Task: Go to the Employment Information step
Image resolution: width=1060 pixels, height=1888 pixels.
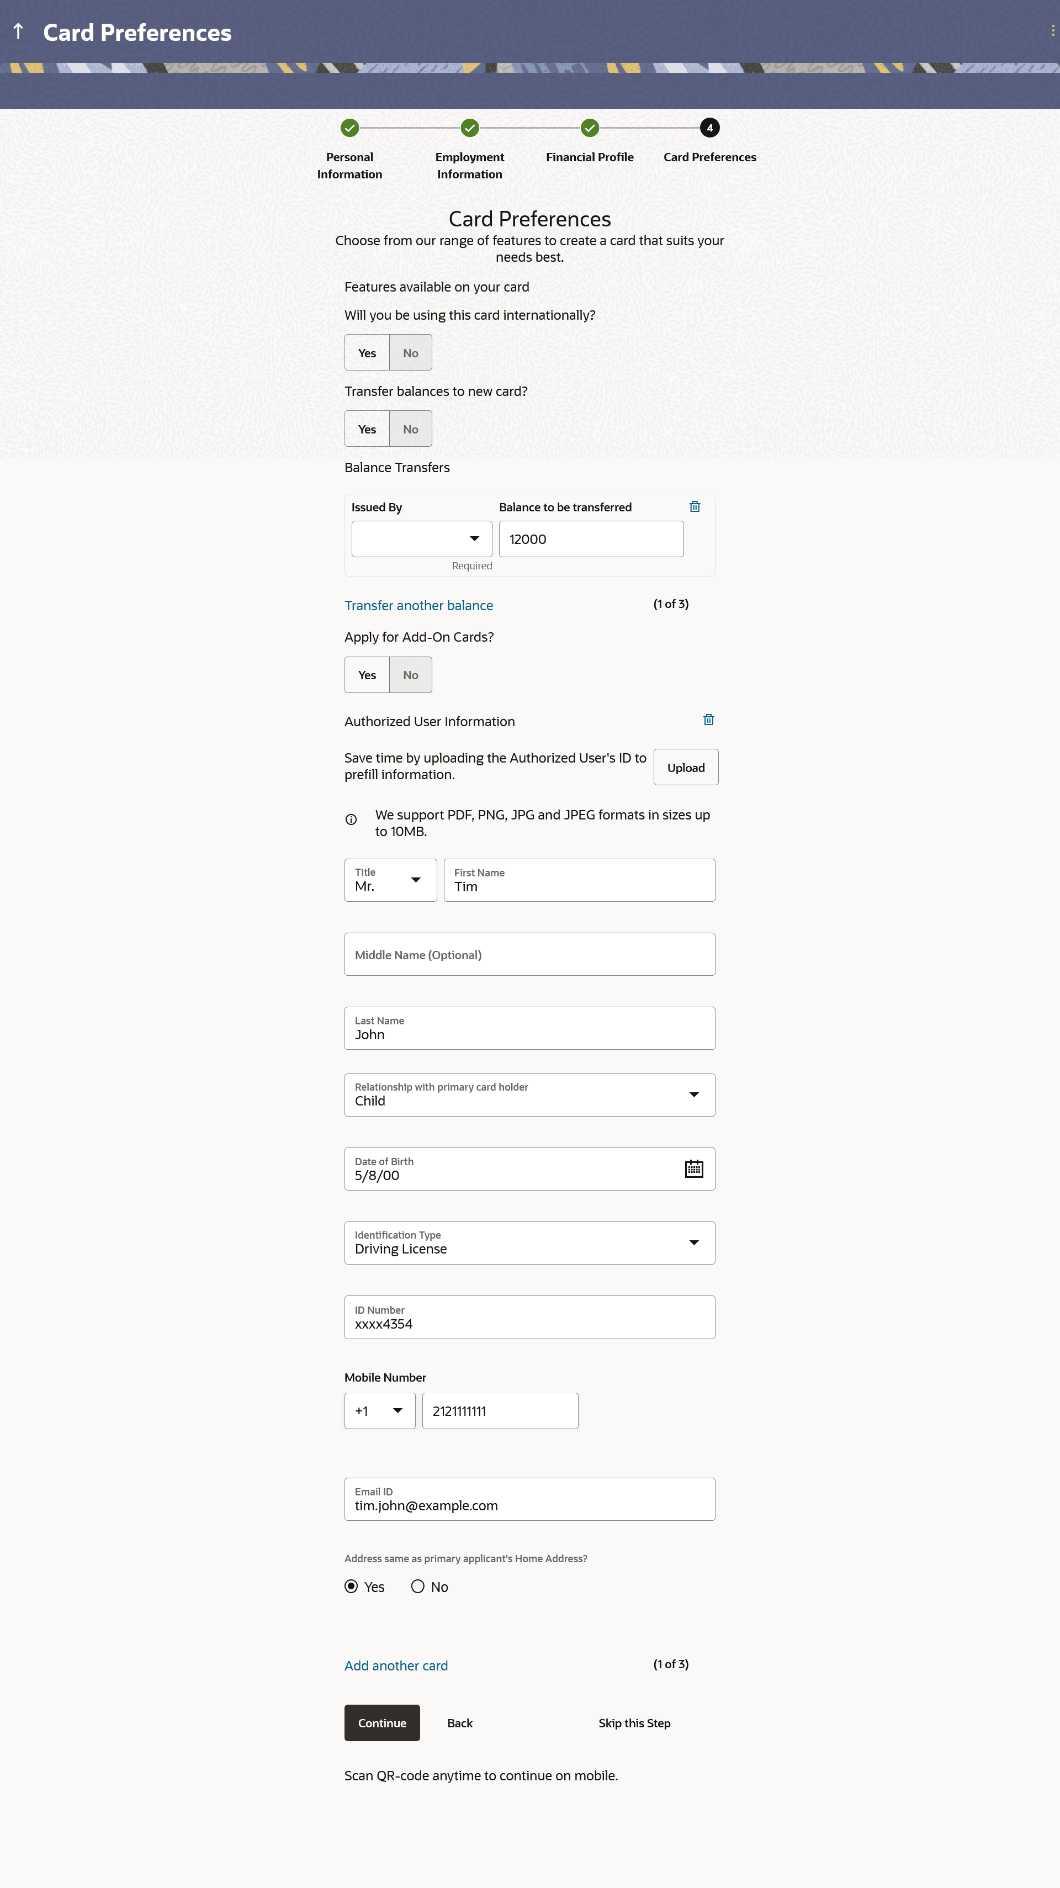Action: coord(470,128)
